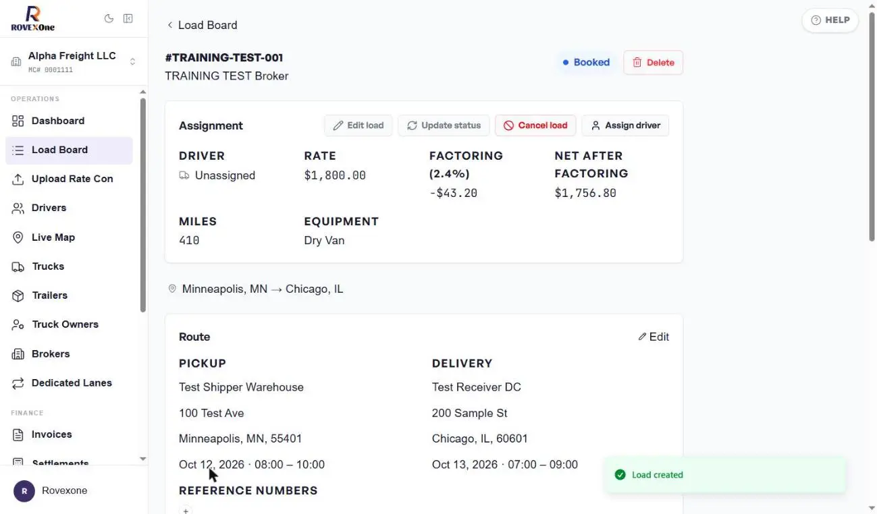Click Test Receiver DC text
Viewport: 877px width, 514px height.
tap(477, 387)
